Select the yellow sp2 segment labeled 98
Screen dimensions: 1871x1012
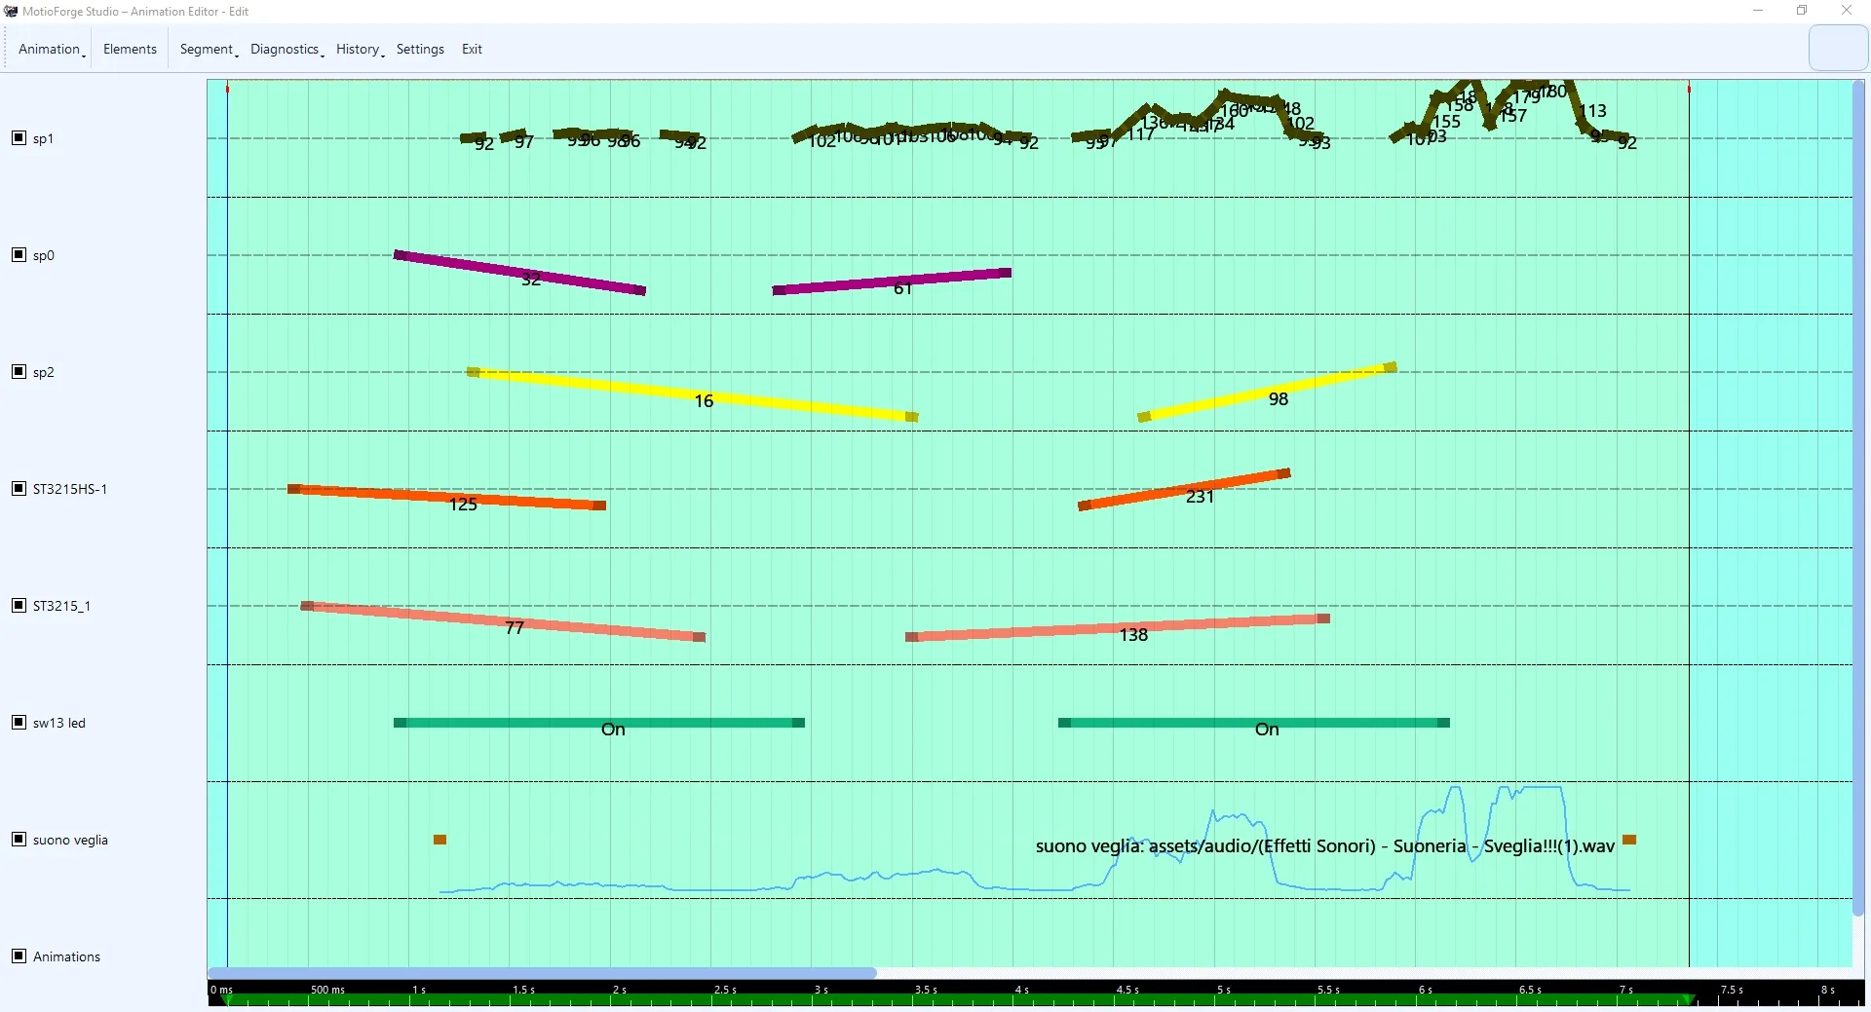[1267, 393]
